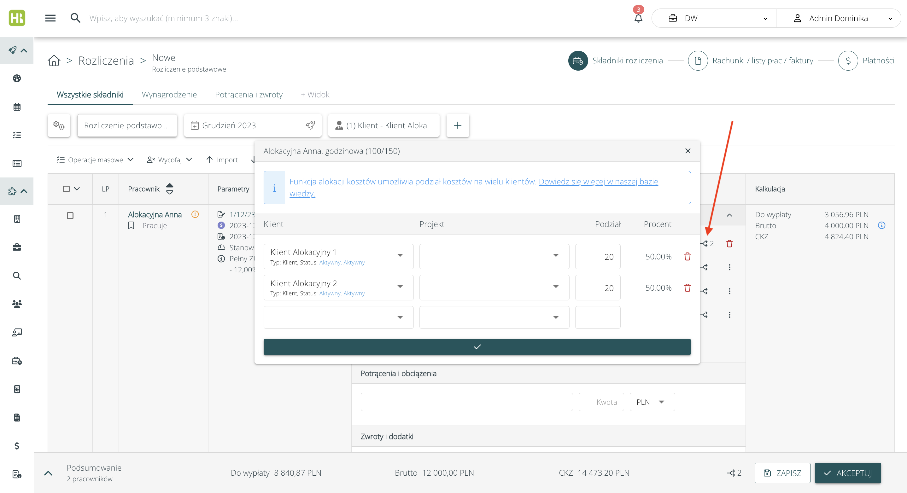Open the hamburger menu icon
907x493 pixels.
pyautogui.click(x=50, y=18)
